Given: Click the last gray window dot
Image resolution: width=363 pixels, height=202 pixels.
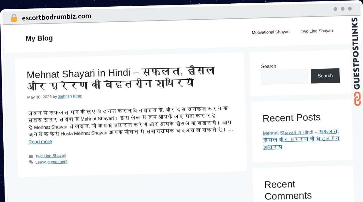Looking at the screenshot, I should click(x=350, y=9).
